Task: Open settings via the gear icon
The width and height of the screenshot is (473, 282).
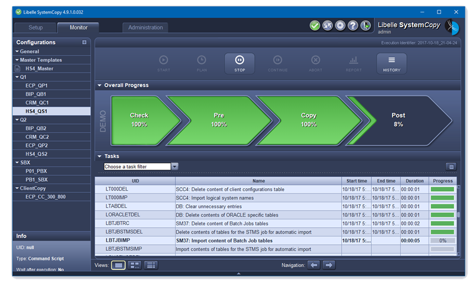Action: [340, 26]
